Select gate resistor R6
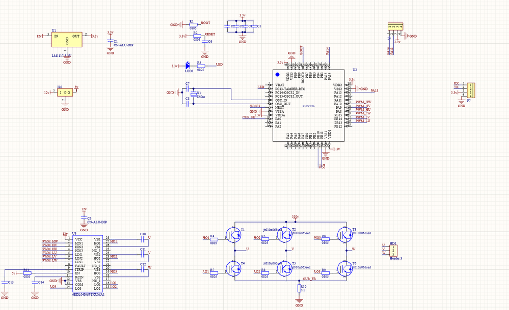This screenshot has height=310, width=509. (325, 239)
